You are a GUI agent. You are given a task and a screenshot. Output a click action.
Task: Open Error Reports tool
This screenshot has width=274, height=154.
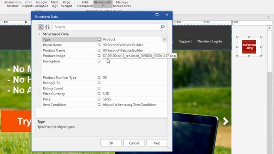[x=28, y=4]
